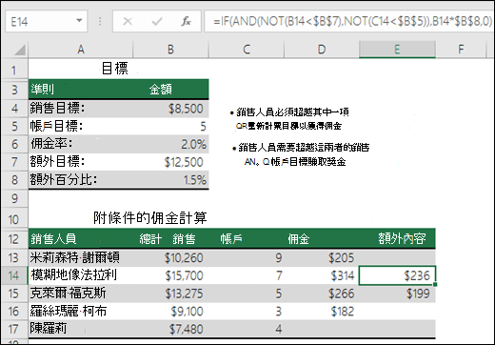Viewport: 495px width, 345px height.
Task: Click the $199 cell
Action: [397, 294]
